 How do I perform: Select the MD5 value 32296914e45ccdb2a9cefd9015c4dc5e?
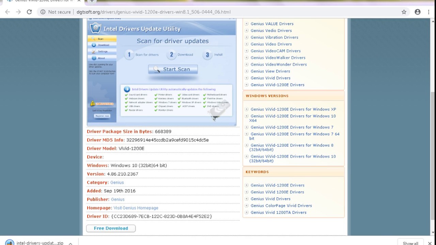[167, 140]
